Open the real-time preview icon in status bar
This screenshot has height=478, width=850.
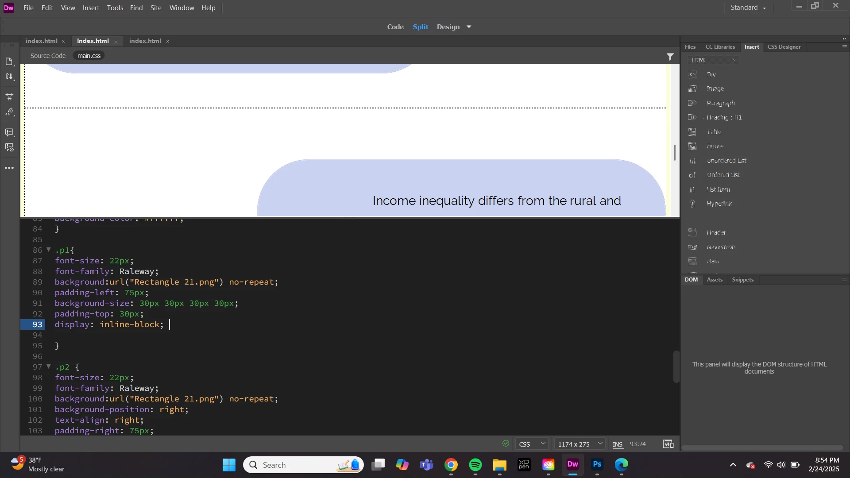[x=668, y=444]
